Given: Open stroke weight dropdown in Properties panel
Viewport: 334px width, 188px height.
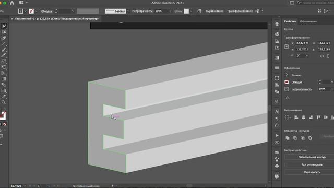Looking at the screenshot, I should tap(332, 82).
